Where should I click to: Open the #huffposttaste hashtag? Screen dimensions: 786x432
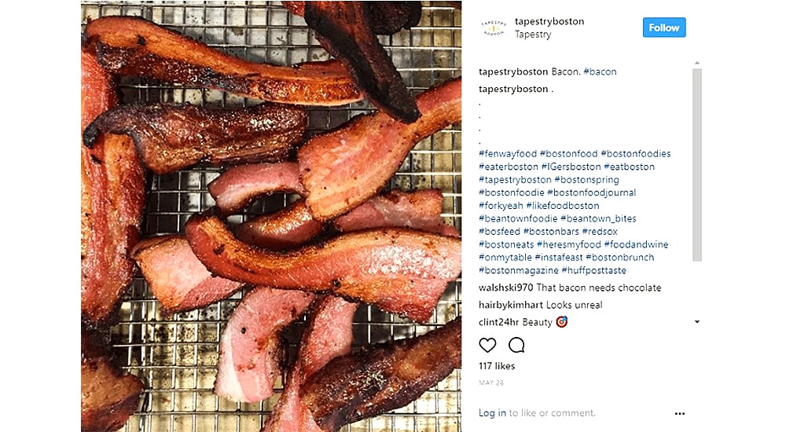(x=593, y=270)
